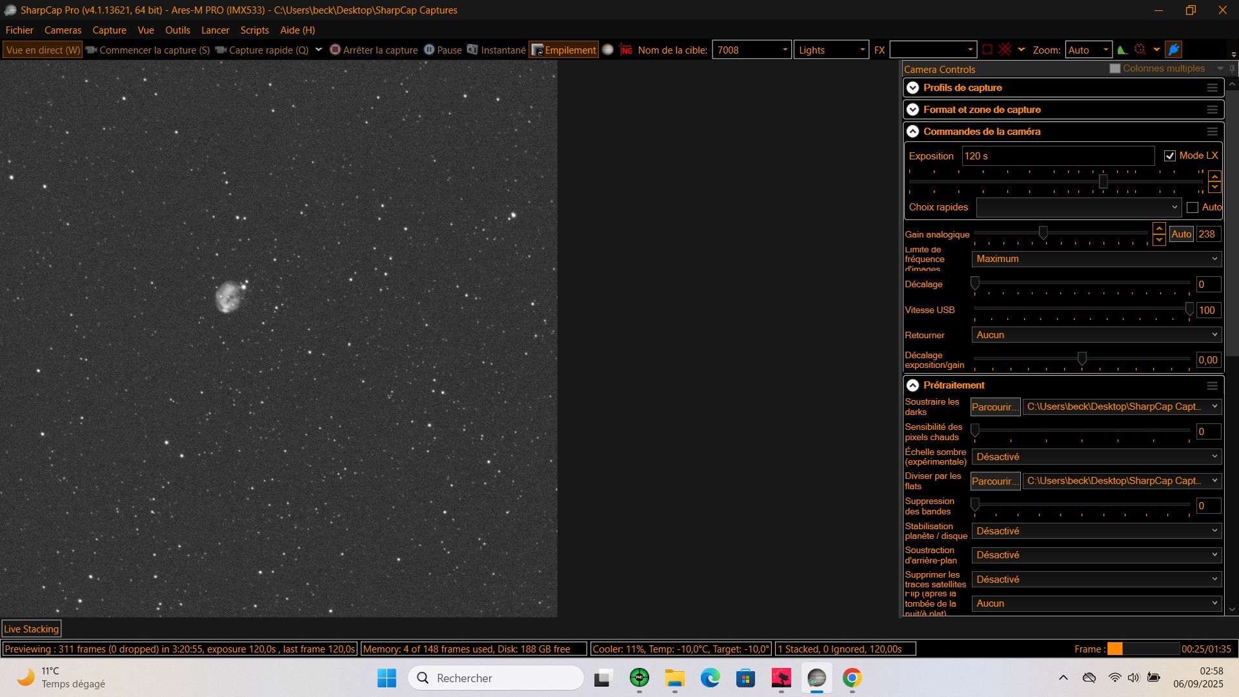Click the Empilement live stack button
Viewport: 1239px width, 697px height.
pos(564,50)
